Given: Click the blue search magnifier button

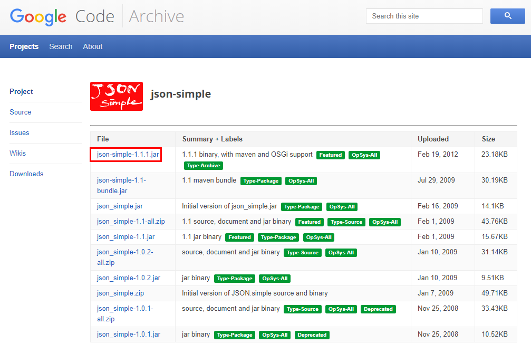Looking at the screenshot, I should (x=507, y=16).
